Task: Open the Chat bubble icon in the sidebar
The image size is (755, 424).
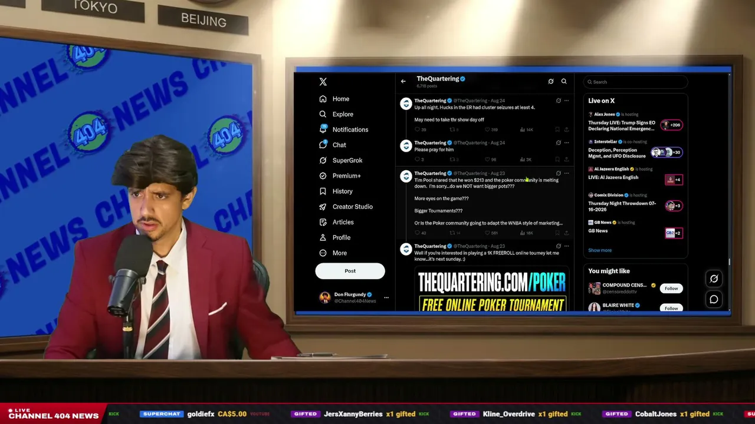Action: click(323, 145)
